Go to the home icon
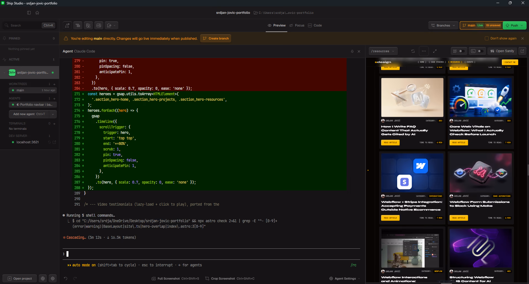529x284 pixels. [37, 13]
